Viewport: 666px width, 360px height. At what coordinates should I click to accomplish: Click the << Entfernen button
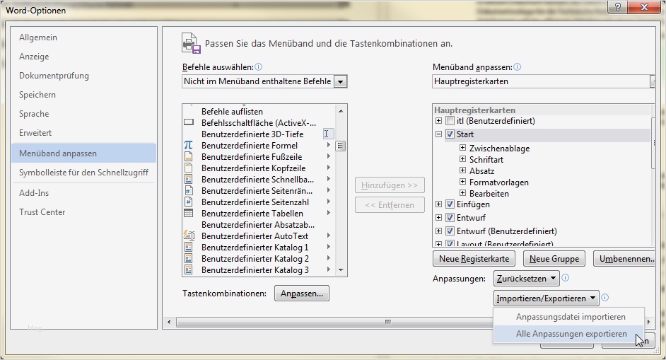point(390,205)
